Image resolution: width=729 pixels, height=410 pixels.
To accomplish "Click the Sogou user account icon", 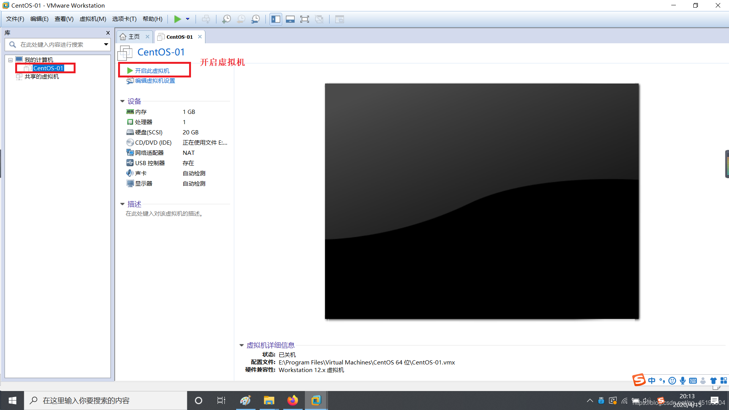I will click(703, 381).
